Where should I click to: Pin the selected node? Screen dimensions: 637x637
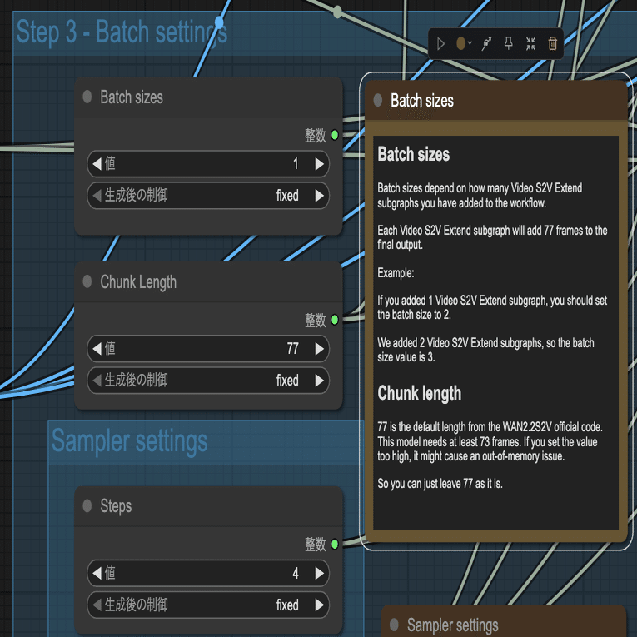coord(508,43)
